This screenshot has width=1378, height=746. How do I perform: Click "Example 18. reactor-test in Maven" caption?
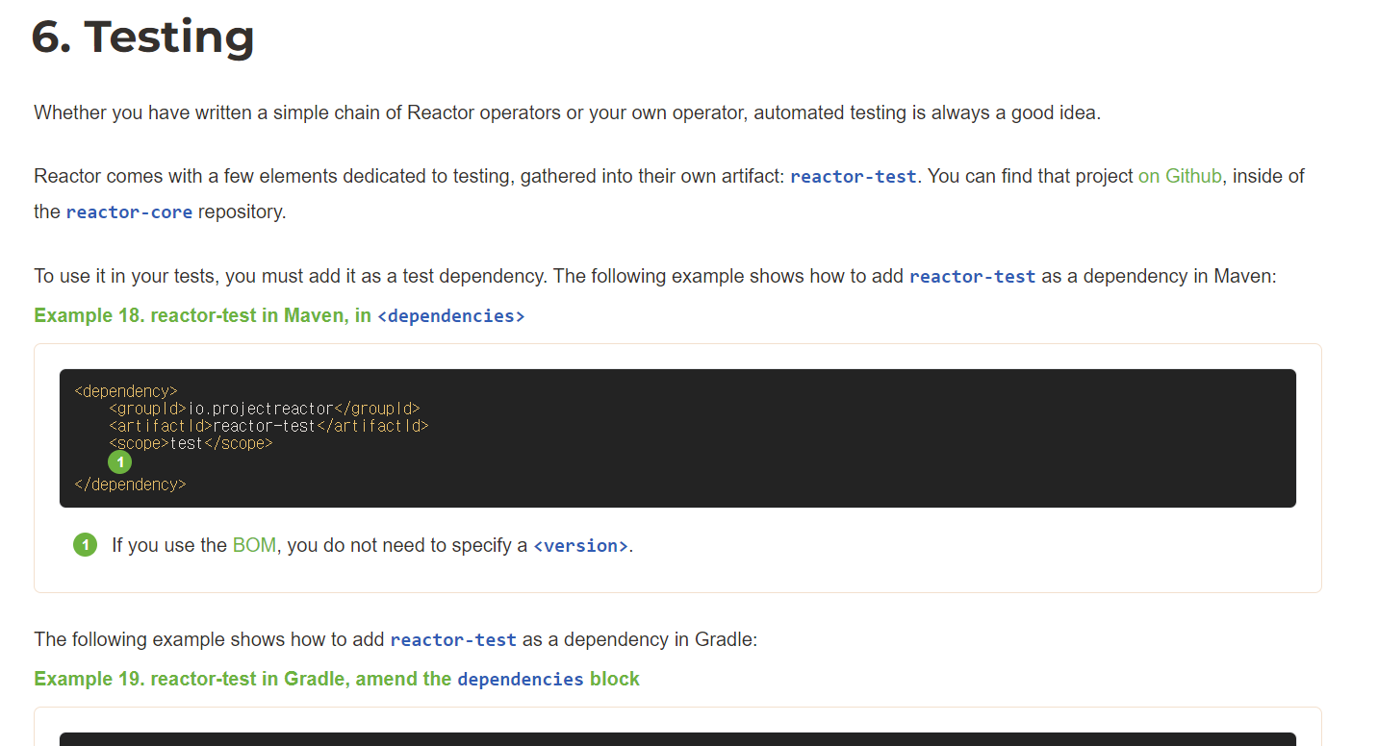tap(279, 315)
